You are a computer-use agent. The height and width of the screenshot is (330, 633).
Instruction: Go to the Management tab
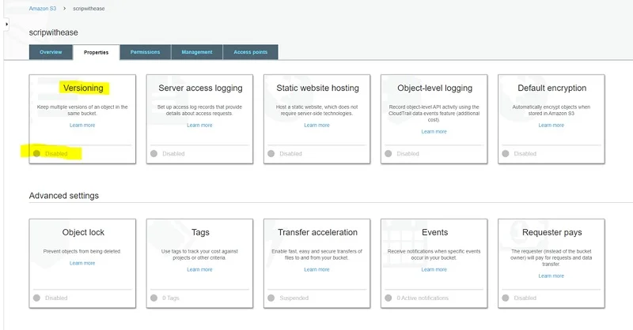(x=197, y=52)
